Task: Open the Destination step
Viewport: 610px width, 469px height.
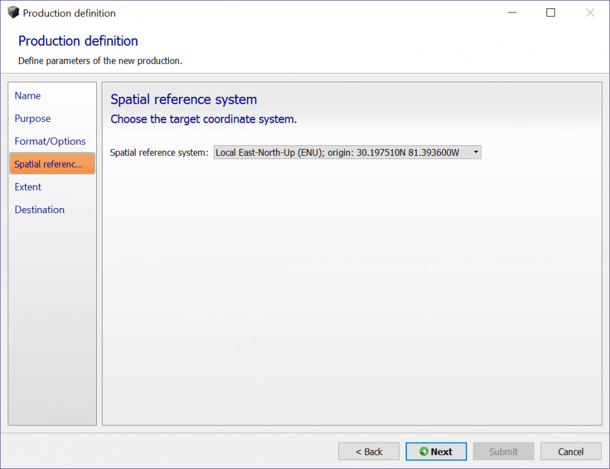Action: pos(40,209)
